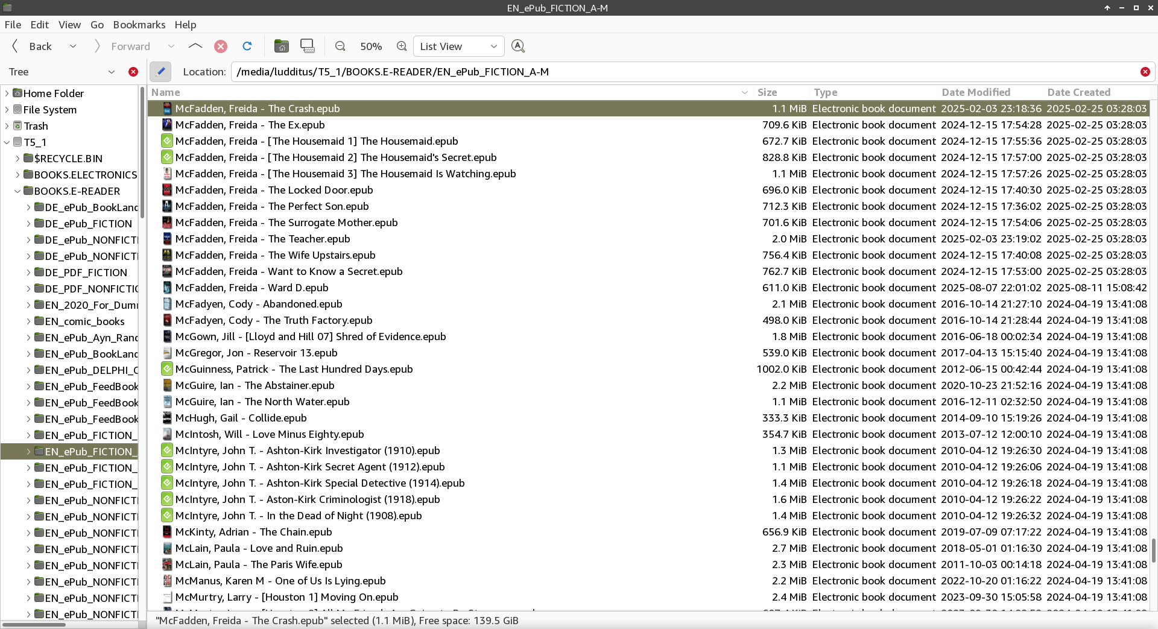Sort files by the Size column header
This screenshot has width=1158, height=629.
[x=767, y=92]
